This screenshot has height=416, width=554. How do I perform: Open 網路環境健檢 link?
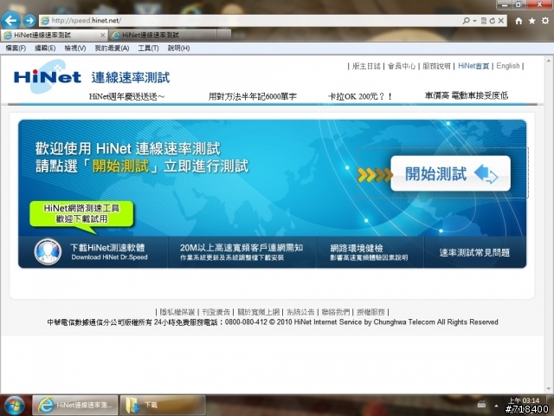pyautogui.click(x=369, y=252)
